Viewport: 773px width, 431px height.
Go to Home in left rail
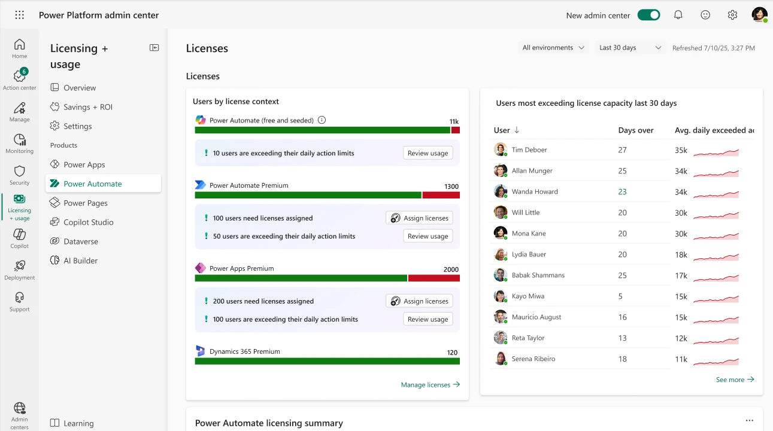click(x=20, y=48)
